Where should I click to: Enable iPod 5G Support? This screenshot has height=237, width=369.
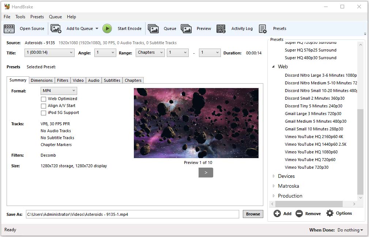point(44,113)
